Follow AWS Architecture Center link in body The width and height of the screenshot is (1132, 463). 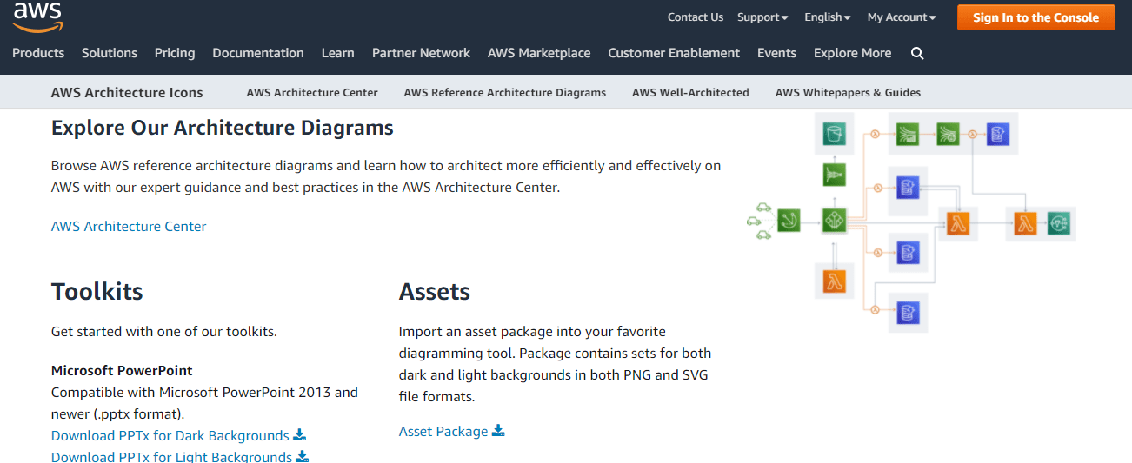(129, 226)
